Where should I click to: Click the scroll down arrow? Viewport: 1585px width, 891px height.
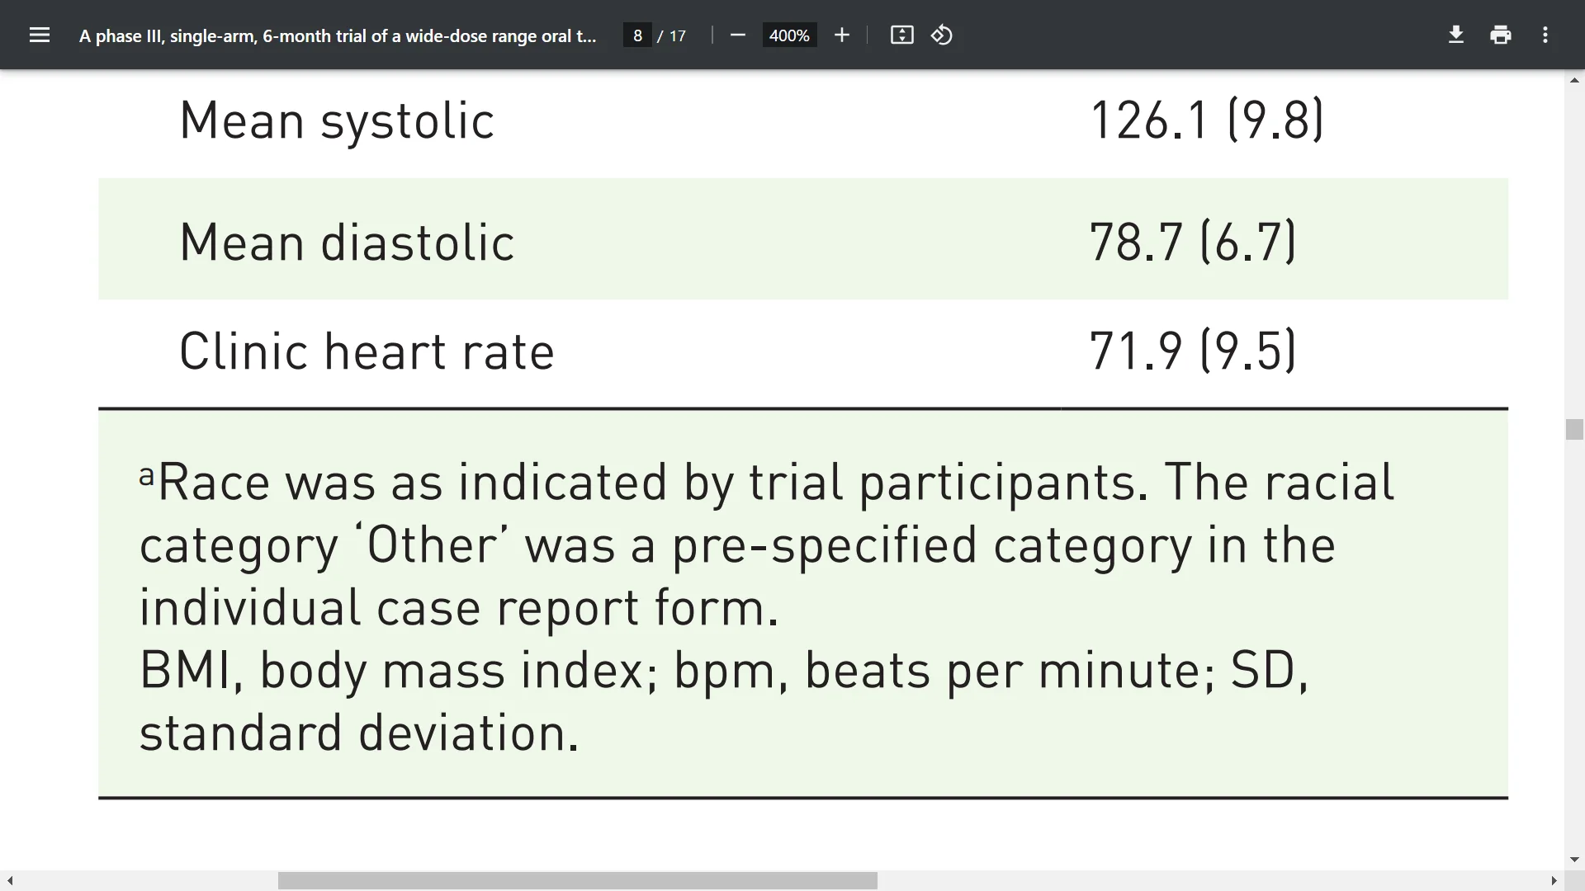click(1574, 860)
